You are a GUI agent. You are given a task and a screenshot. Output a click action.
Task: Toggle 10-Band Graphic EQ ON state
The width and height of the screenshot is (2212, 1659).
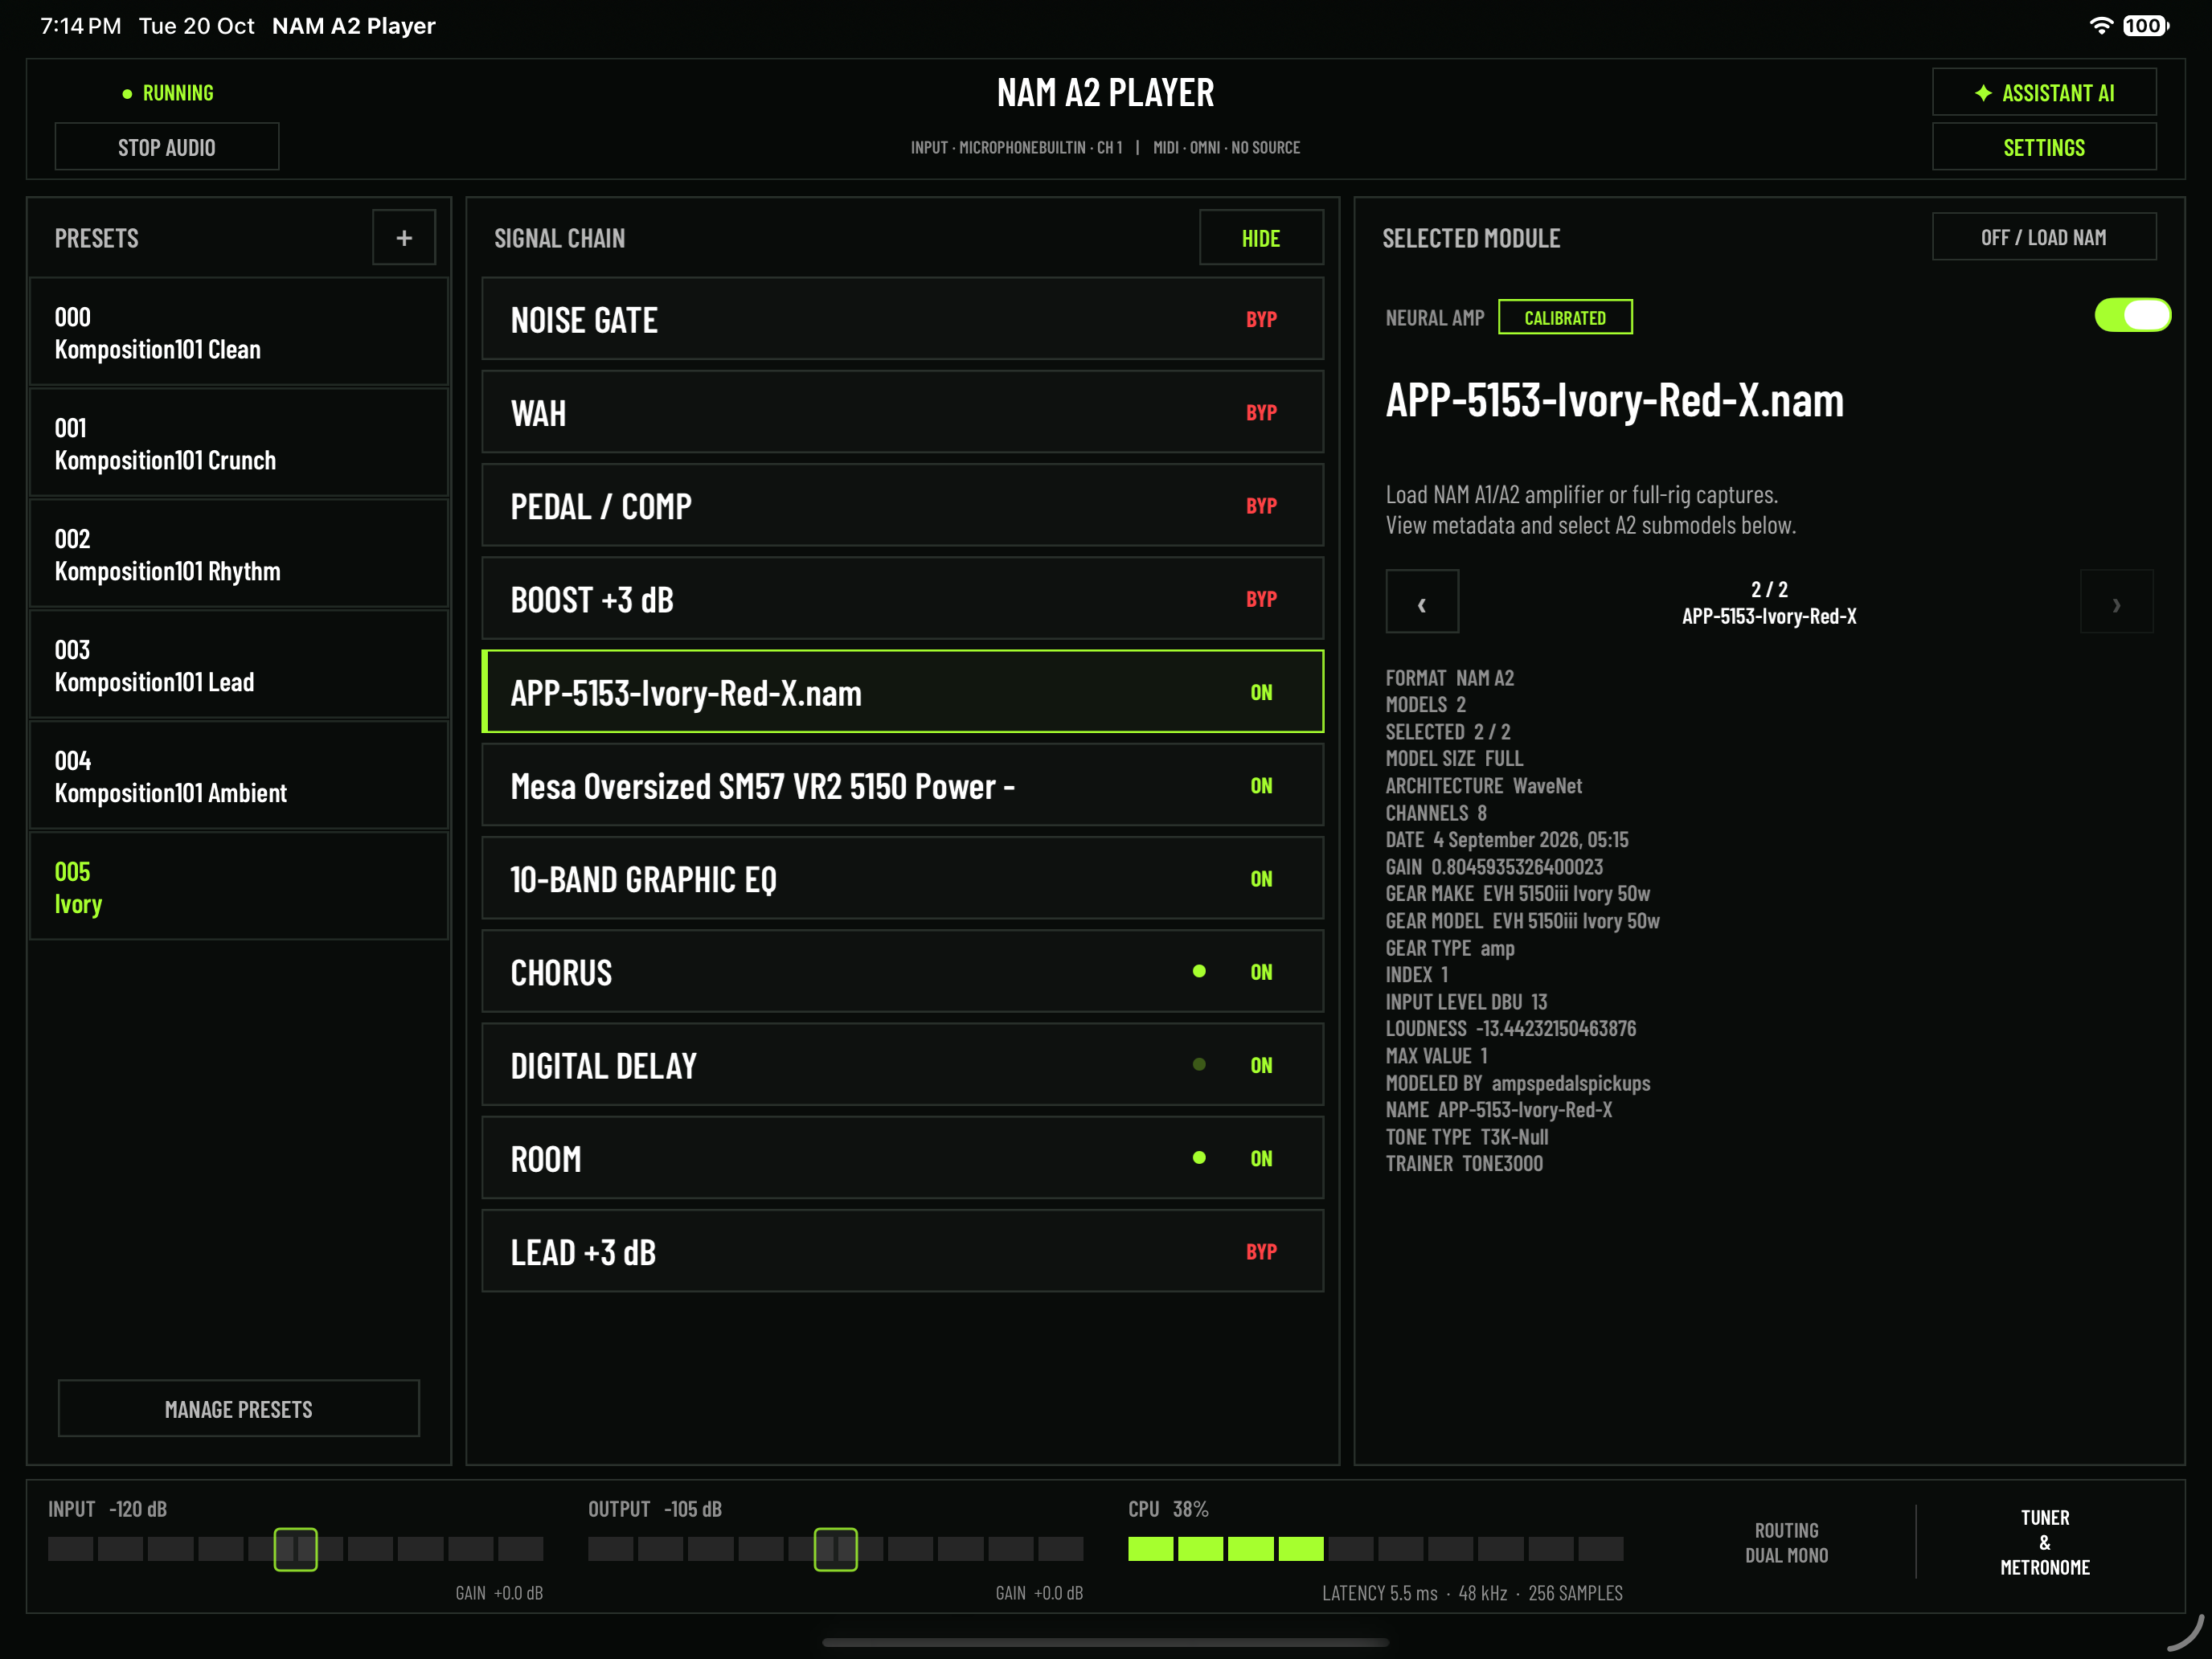[1261, 879]
